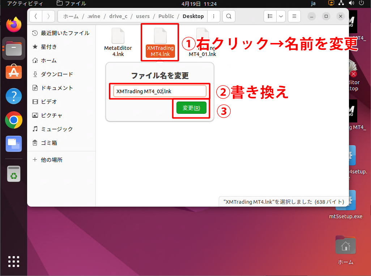Click the Public breadcrumb in path bar
This screenshot has height=276, width=371.
(x=166, y=16)
